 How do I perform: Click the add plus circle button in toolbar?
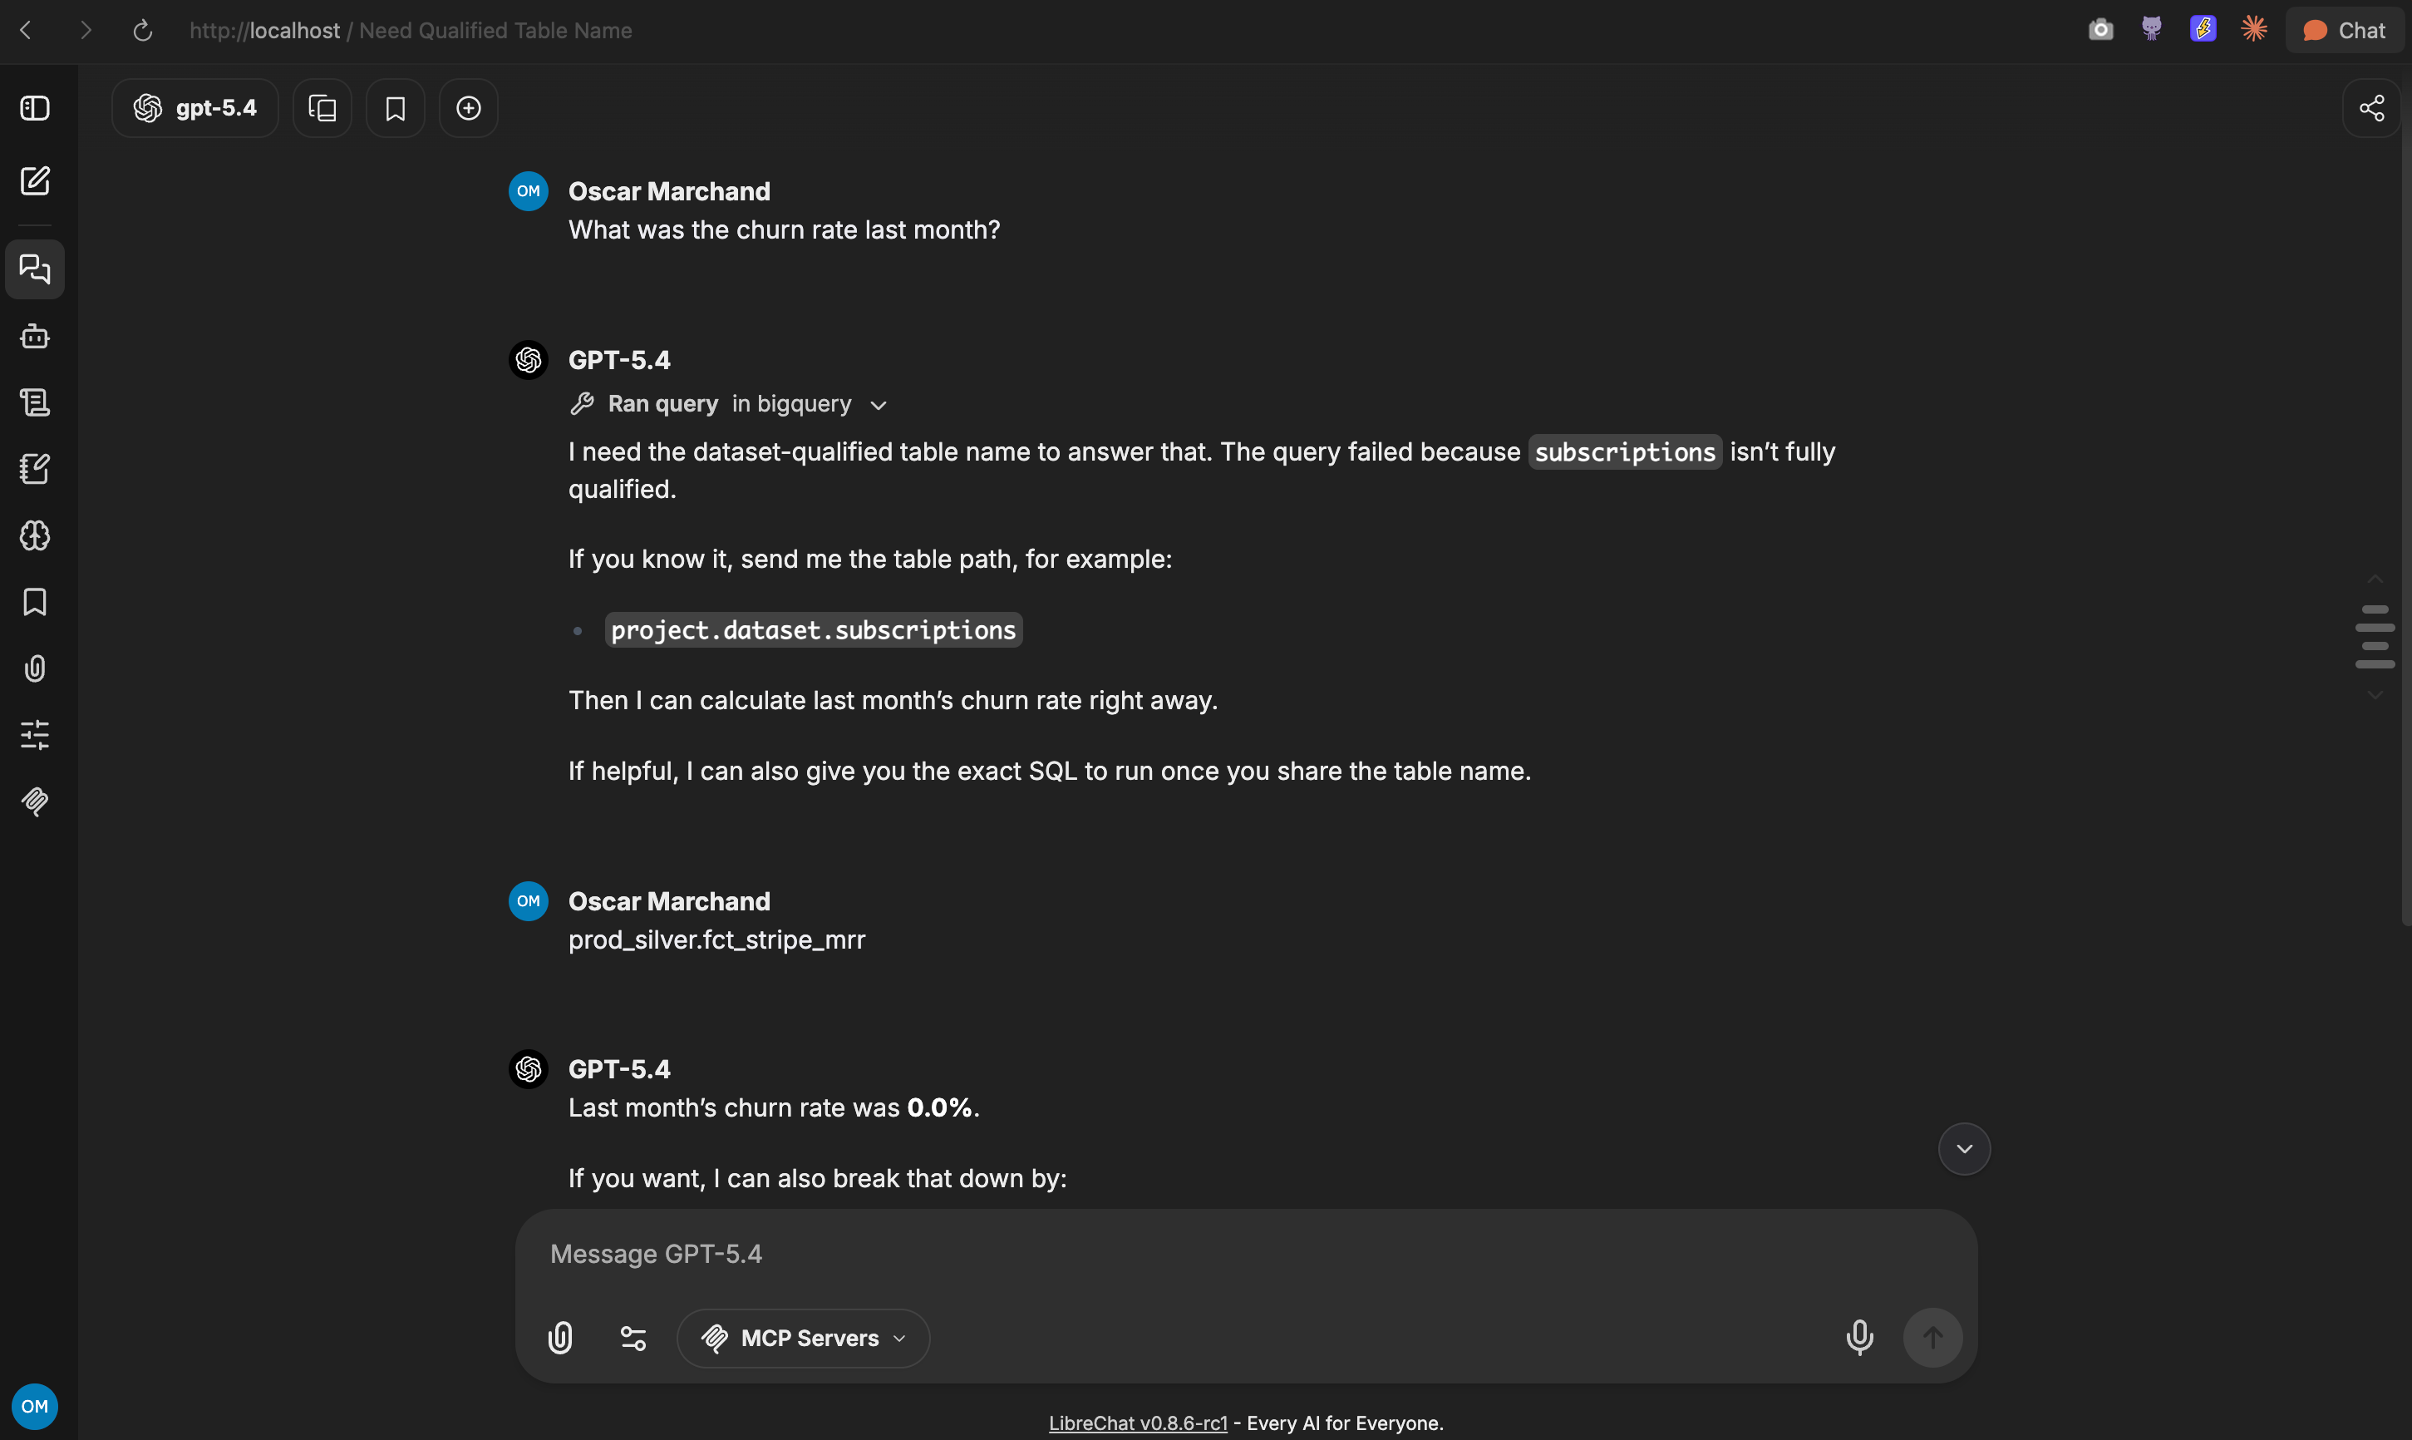[469, 108]
